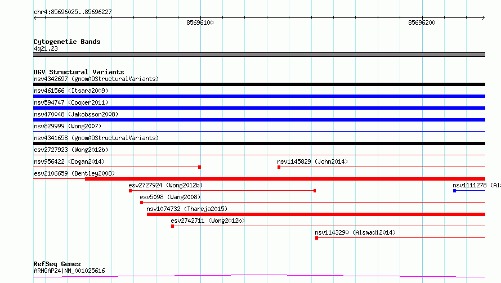
Task: Click the blue bar under nsv470048
Action: point(259,120)
